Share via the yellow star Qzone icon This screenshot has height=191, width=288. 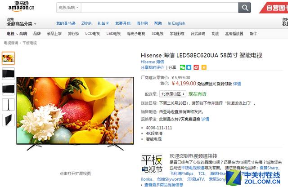click(204, 67)
